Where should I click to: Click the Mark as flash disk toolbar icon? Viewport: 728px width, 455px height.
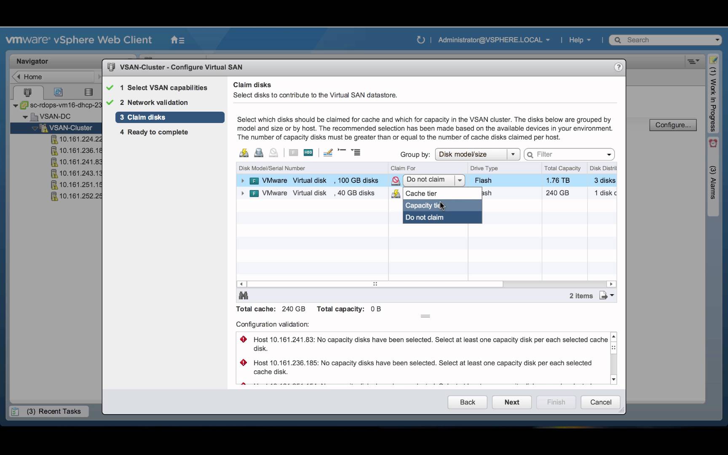294,153
